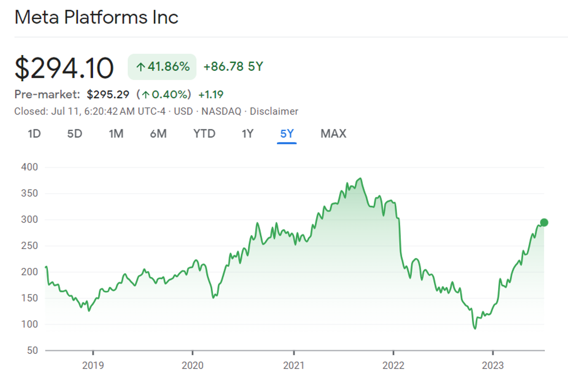
Task: Click the 2022 x-axis label
Action: pyautogui.click(x=393, y=366)
